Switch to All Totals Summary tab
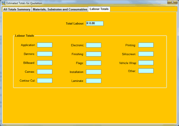This screenshot has height=126, width=179. pyautogui.click(x=17, y=9)
